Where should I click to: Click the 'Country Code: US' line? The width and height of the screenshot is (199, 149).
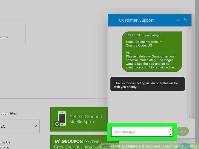click(139, 45)
